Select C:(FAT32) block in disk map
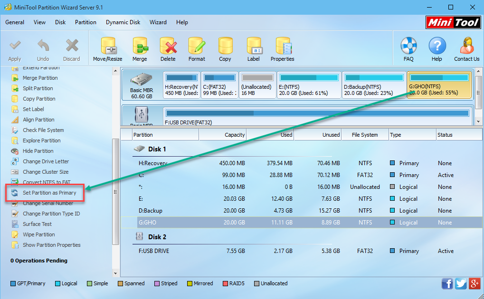 click(219, 85)
